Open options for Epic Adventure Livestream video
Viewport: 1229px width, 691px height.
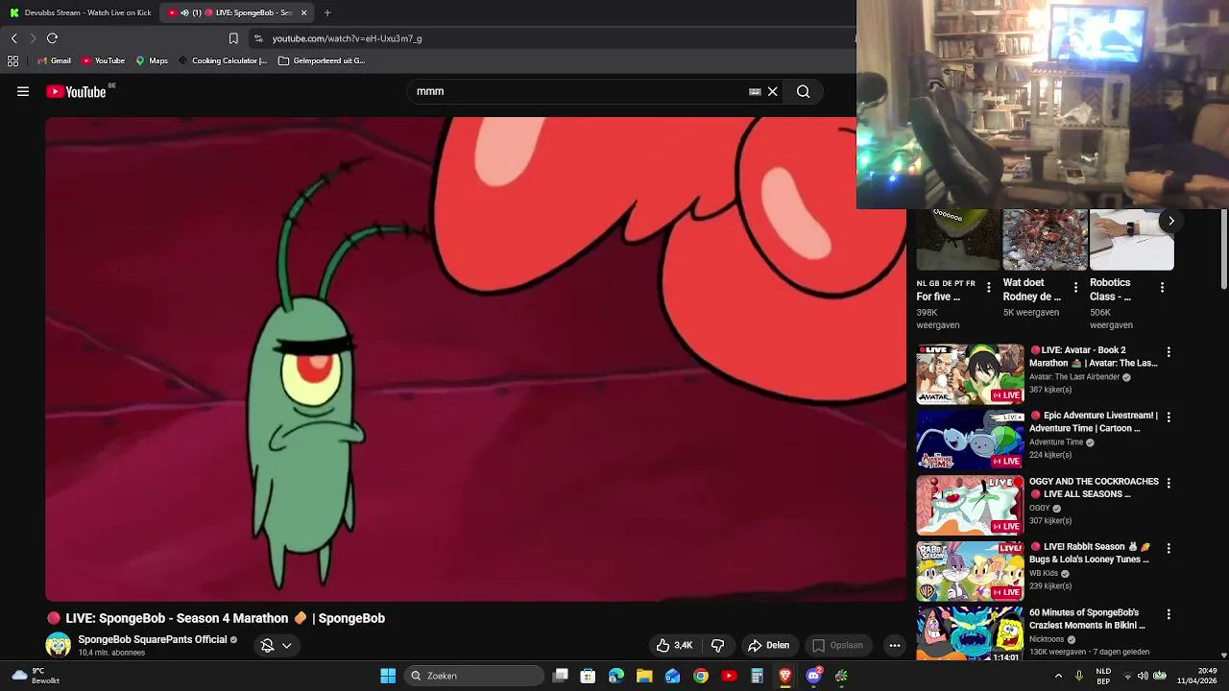click(x=1169, y=417)
